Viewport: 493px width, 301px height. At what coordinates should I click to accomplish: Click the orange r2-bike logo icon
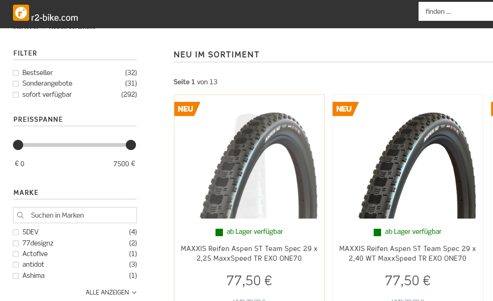pyautogui.click(x=21, y=13)
